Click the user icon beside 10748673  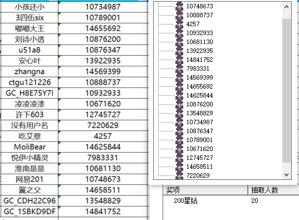click(x=179, y=6)
